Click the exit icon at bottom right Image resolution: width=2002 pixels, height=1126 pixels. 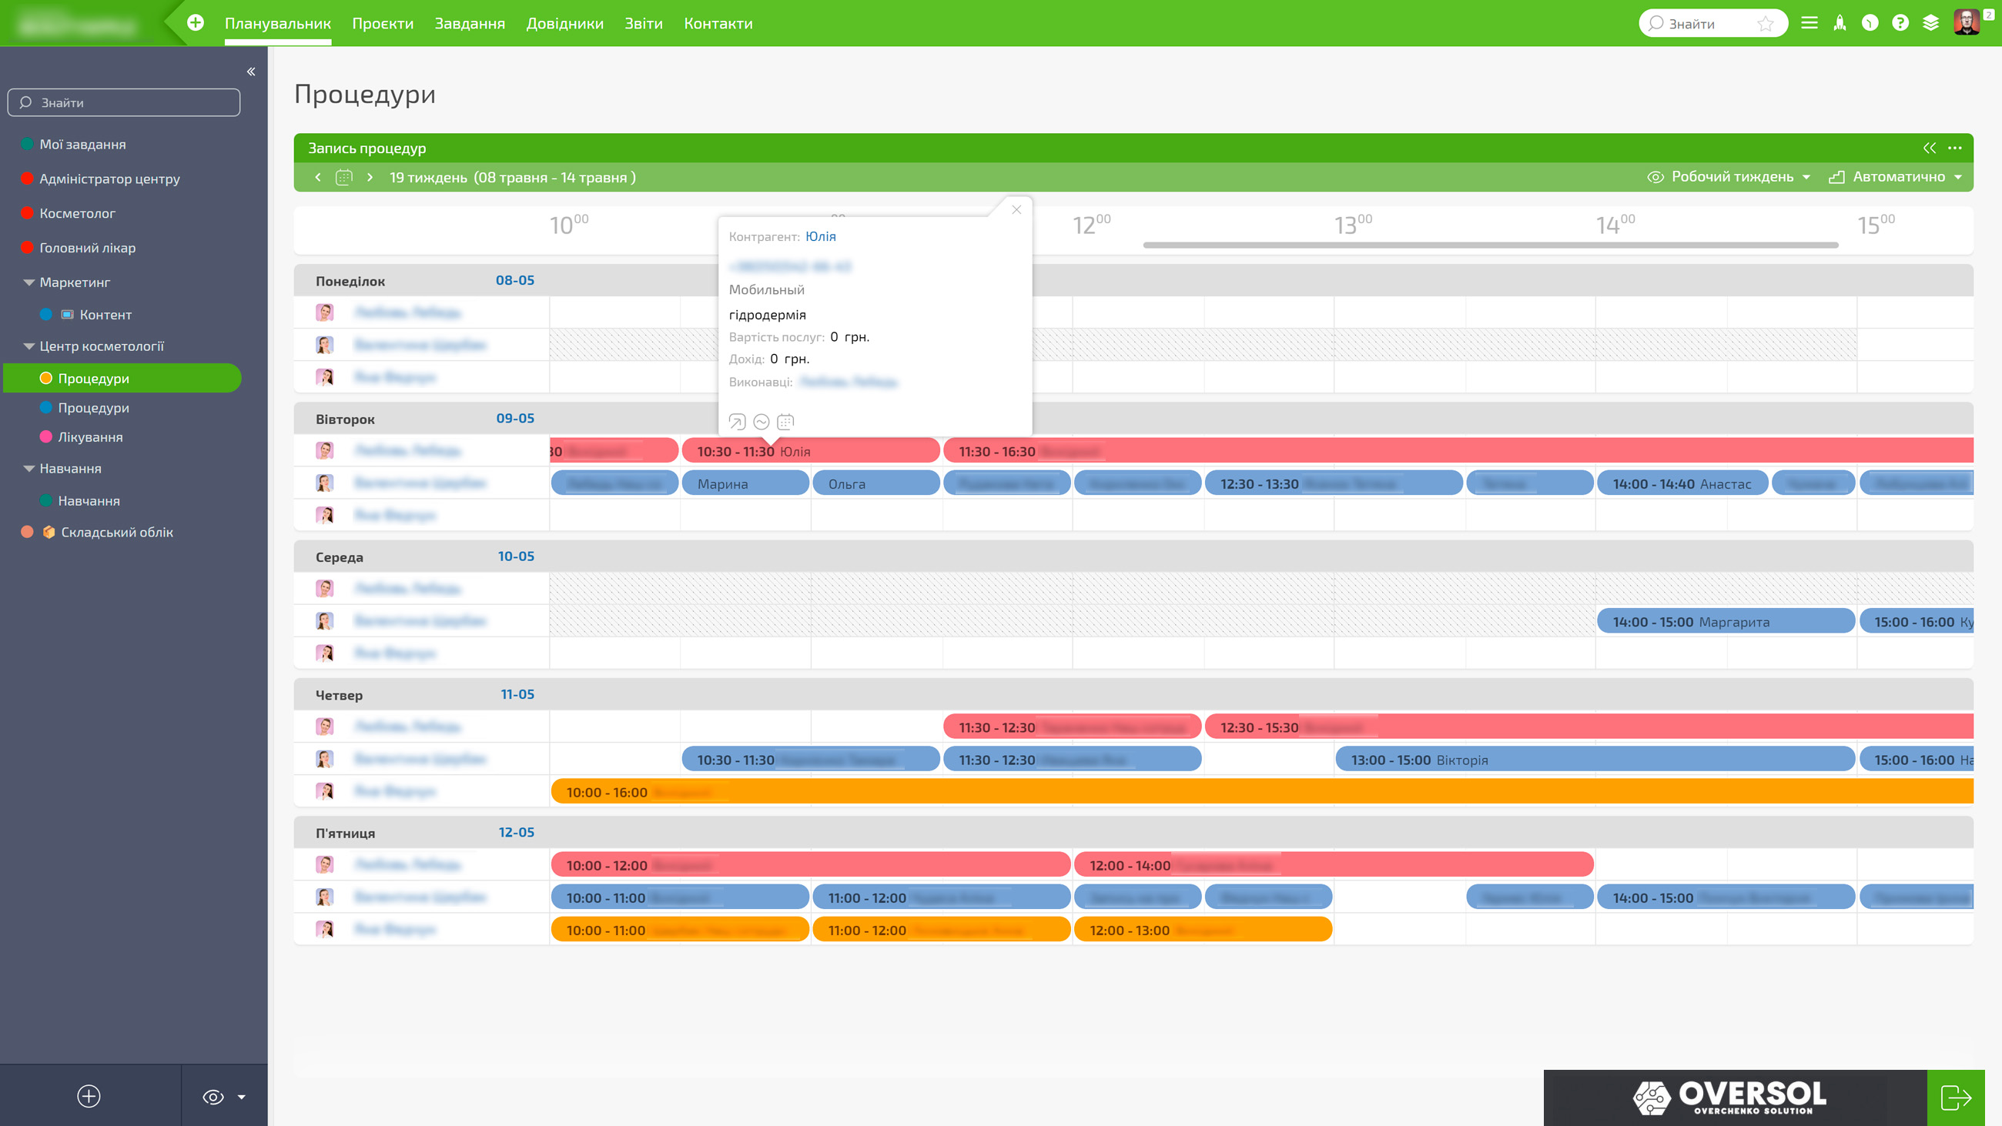tap(1955, 1098)
